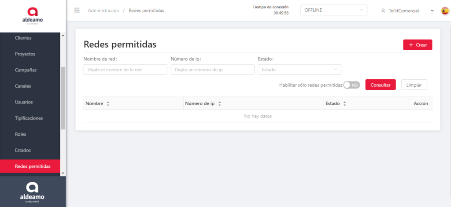Click the Limpiar button
The width and height of the screenshot is (451, 207).
(414, 85)
